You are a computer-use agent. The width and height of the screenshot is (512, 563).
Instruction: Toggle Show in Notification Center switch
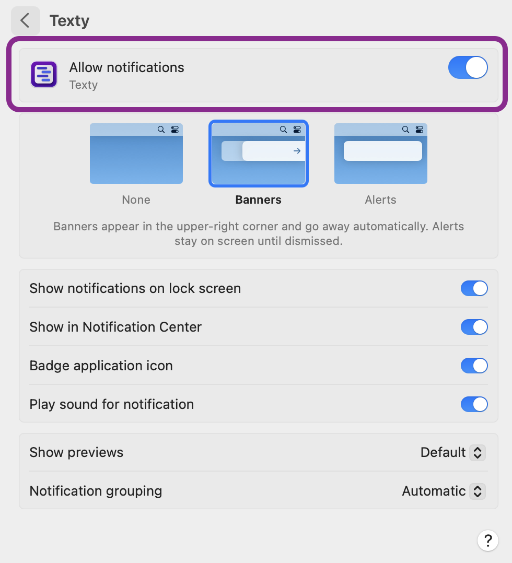pyautogui.click(x=474, y=327)
